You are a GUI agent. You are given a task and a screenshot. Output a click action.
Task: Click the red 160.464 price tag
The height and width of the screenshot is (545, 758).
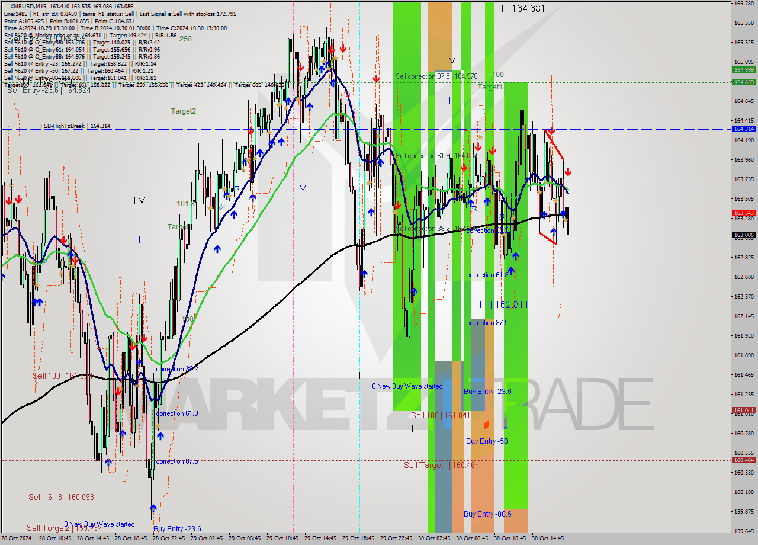(744, 460)
